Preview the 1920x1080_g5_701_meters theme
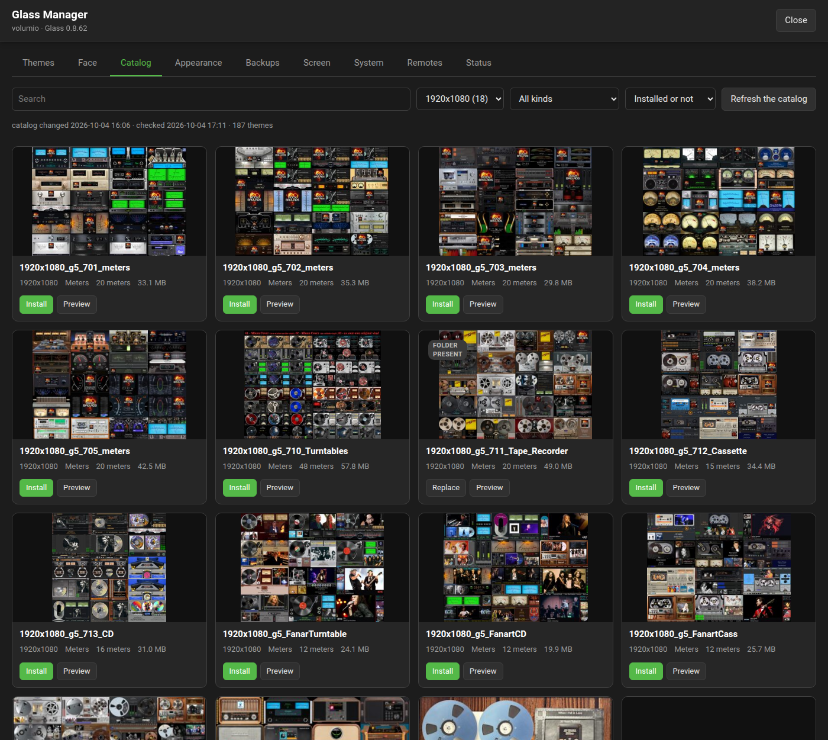This screenshot has height=740, width=828. (77, 304)
